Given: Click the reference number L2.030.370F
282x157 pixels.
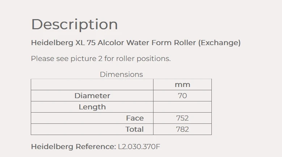Looking at the screenshot, I should 139,147.
